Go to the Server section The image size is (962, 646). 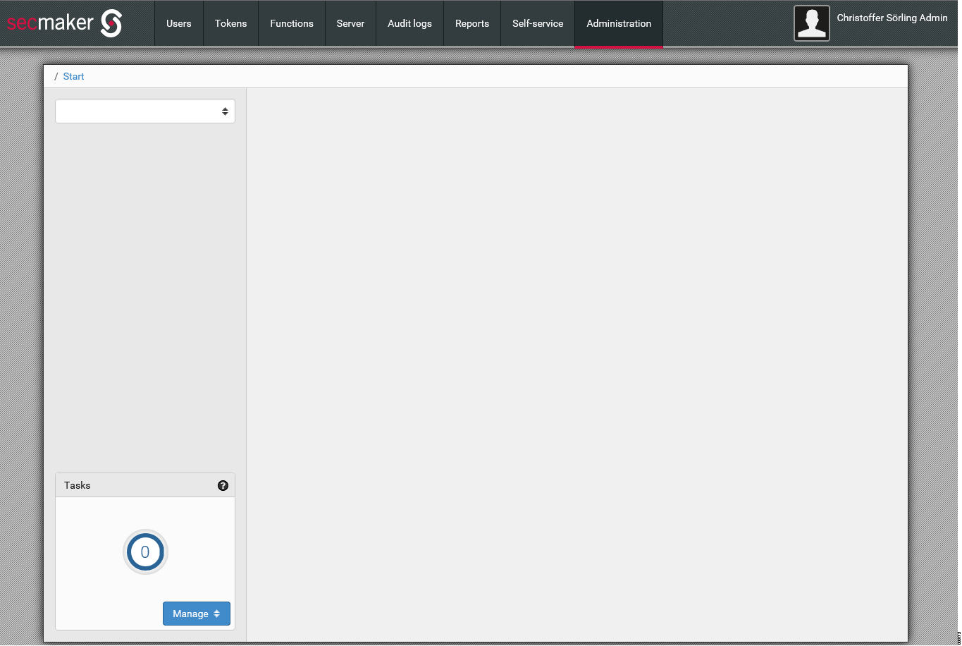tap(350, 23)
